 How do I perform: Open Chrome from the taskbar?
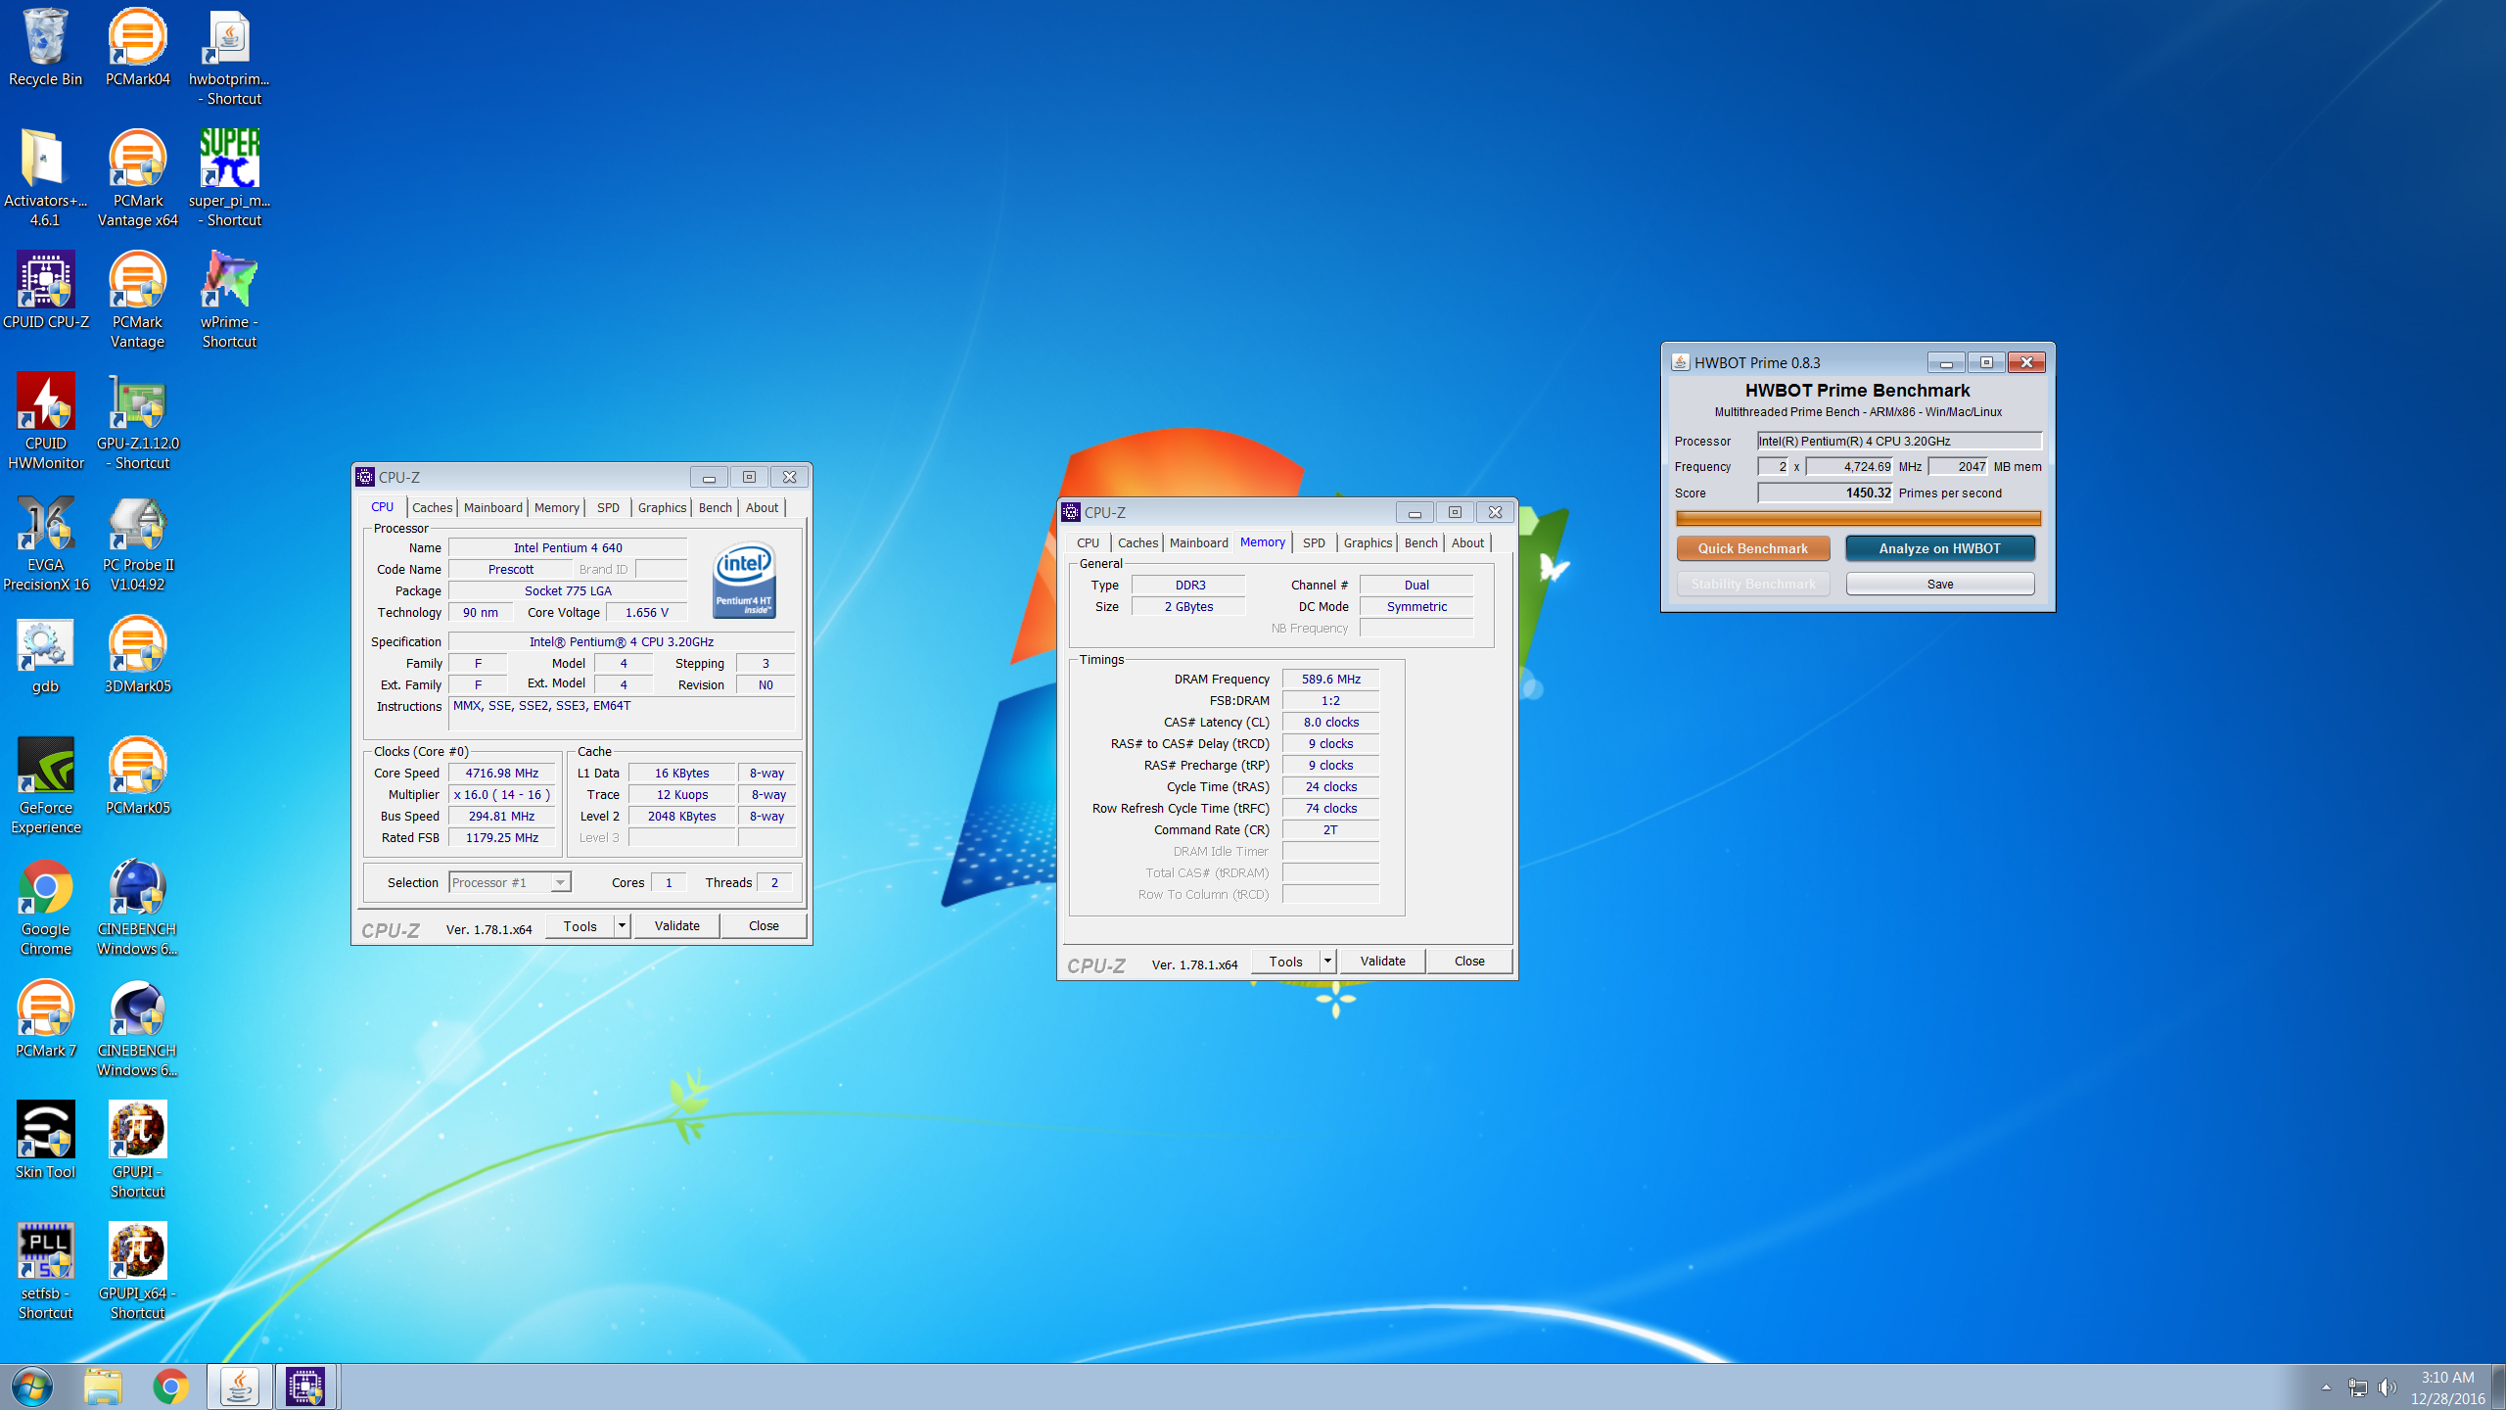(170, 1386)
